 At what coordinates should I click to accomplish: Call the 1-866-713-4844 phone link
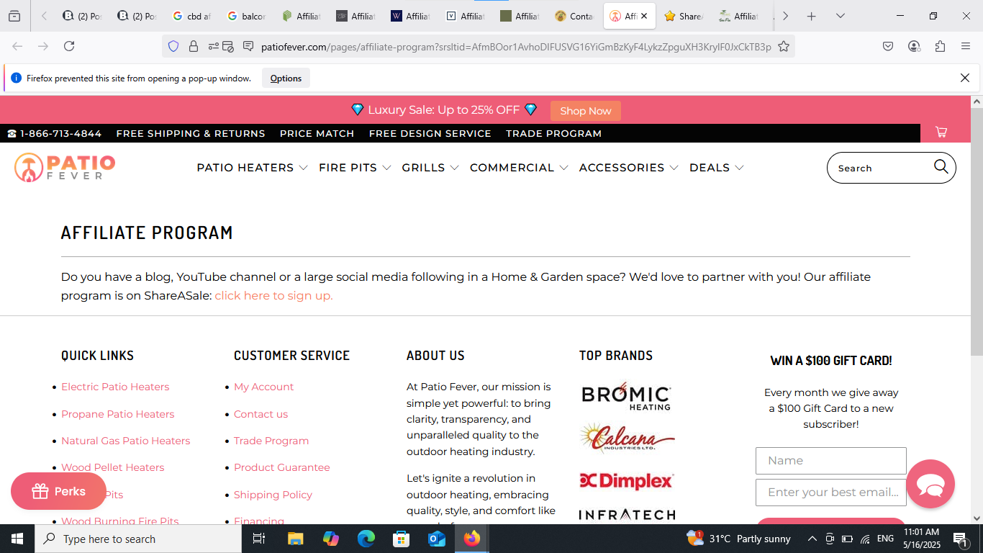click(55, 133)
